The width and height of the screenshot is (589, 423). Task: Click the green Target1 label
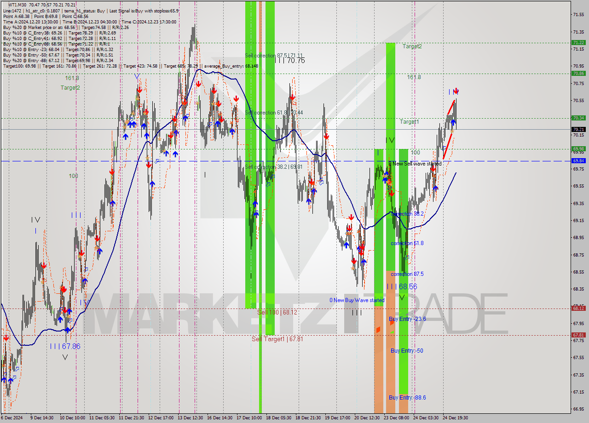(x=409, y=122)
